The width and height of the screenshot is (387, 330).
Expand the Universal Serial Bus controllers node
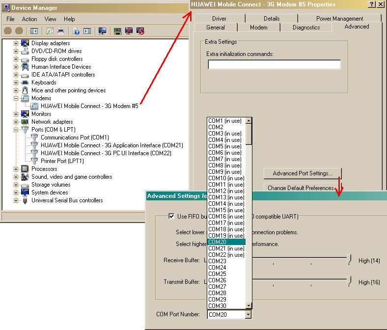(x=16, y=200)
